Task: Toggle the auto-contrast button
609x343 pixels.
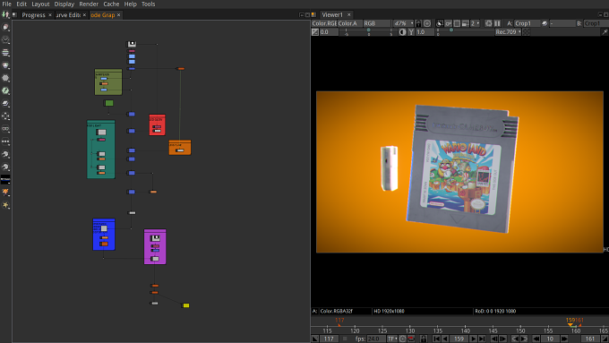Action: click(x=403, y=32)
